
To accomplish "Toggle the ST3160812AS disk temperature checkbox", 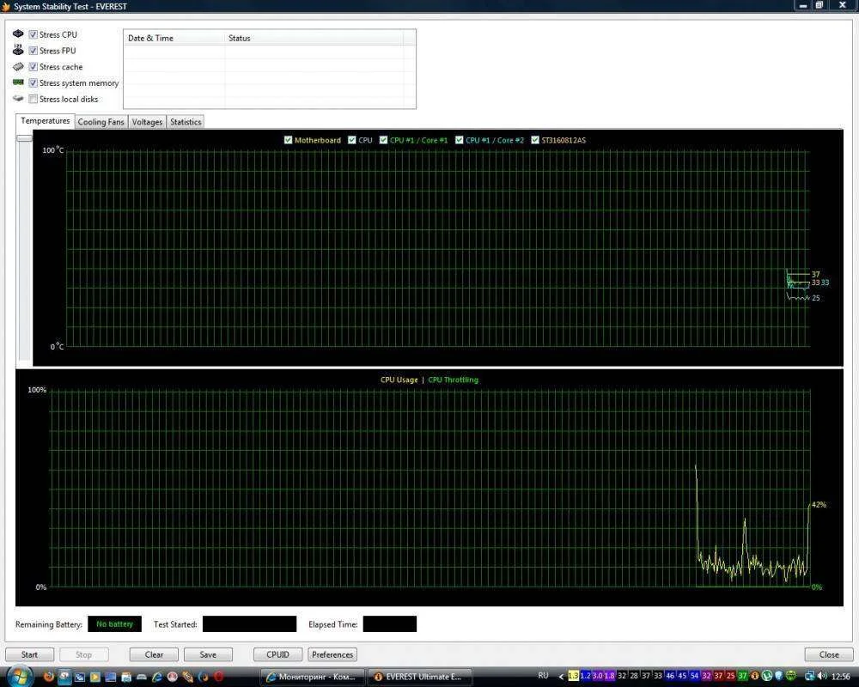I will (535, 140).
